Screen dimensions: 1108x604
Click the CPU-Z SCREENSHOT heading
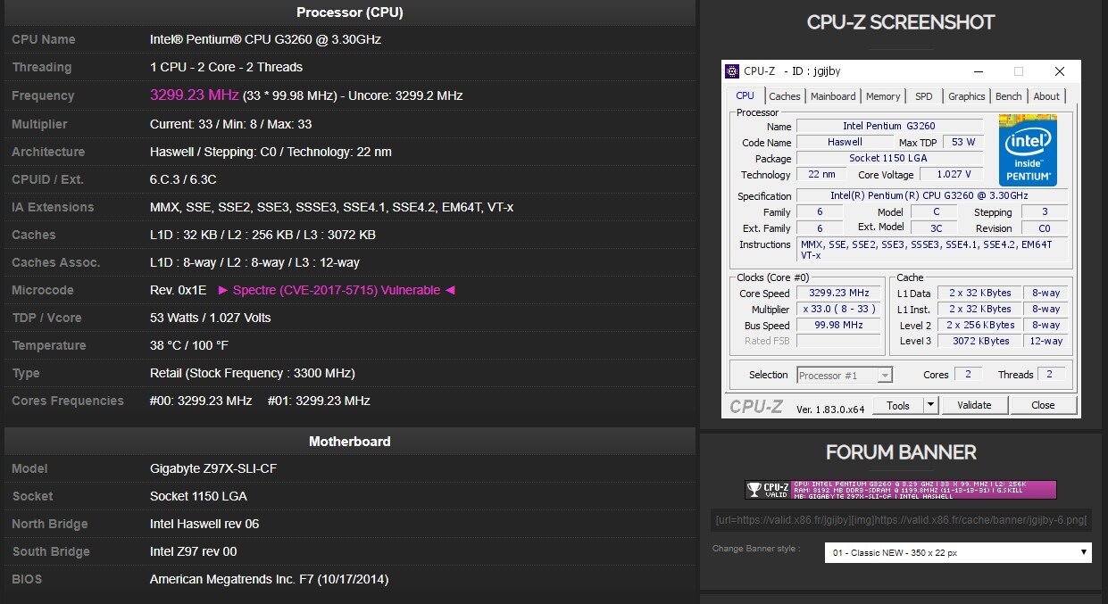click(900, 22)
